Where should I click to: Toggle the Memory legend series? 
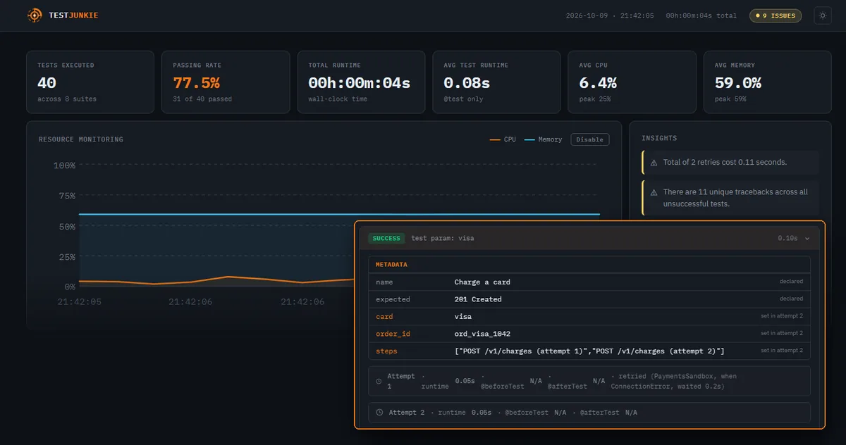[543, 139]
